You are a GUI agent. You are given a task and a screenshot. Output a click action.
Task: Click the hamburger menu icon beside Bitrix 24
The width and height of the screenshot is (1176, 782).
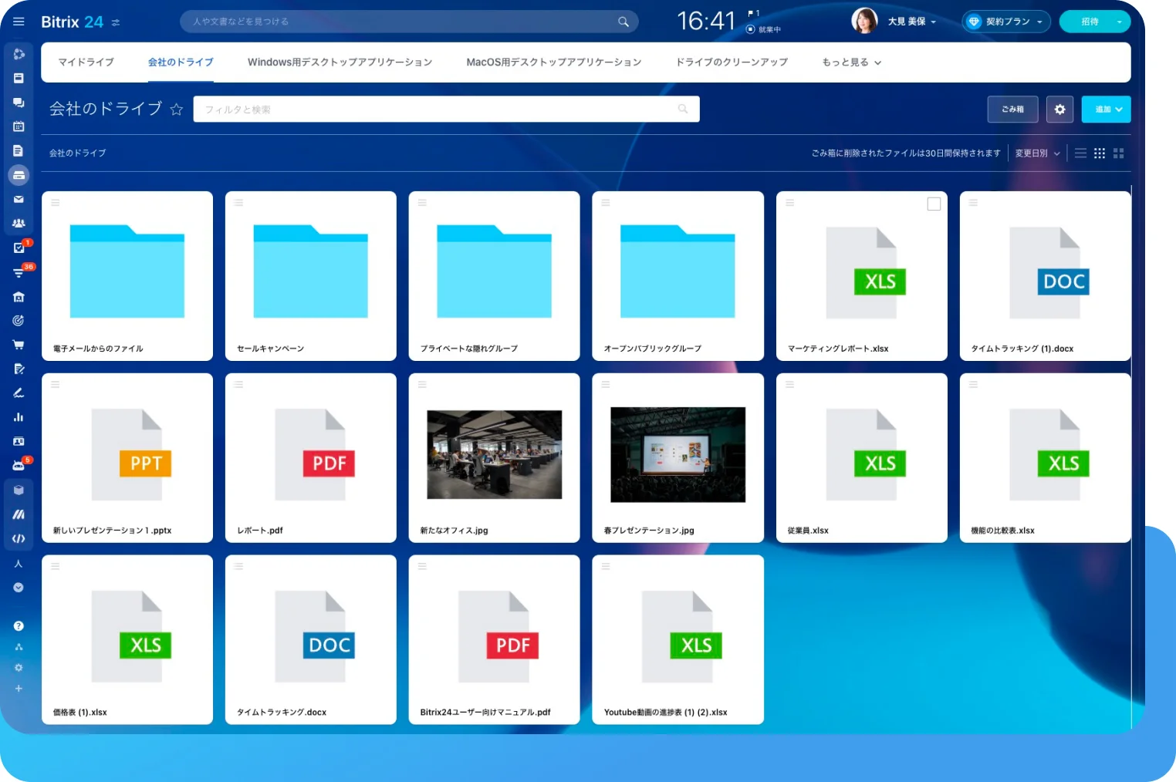click(19, 22)
